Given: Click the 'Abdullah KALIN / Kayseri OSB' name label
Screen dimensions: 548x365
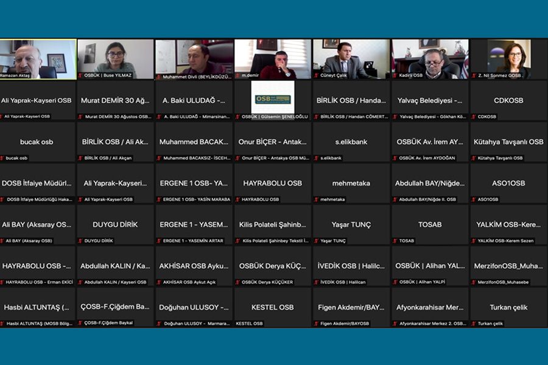Looking at the screenshot, I should (115, 282).
